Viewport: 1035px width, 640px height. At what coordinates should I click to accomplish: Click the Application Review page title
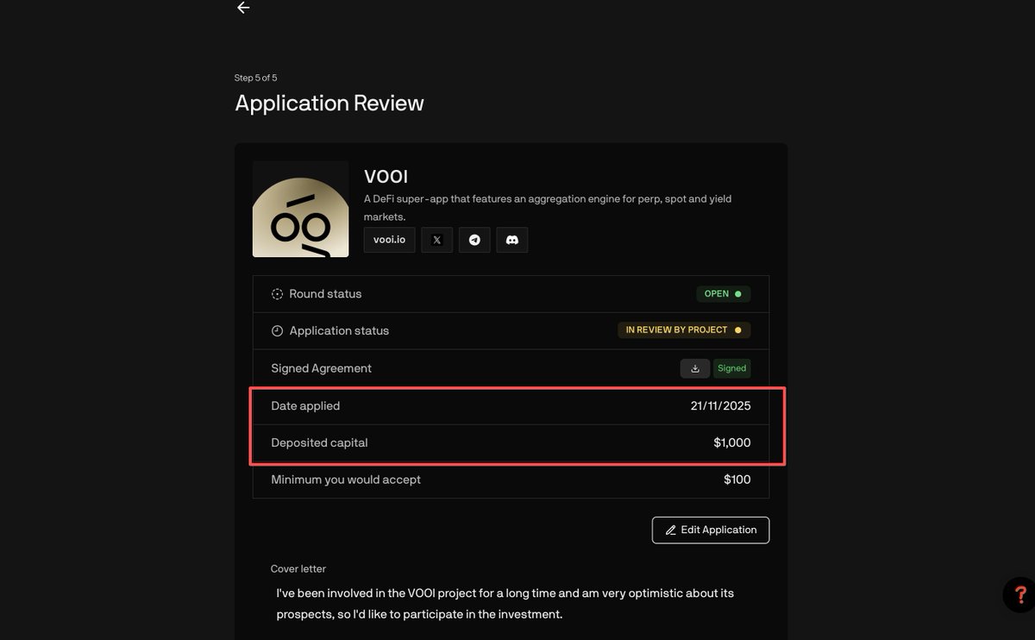(x=329, y=104)
